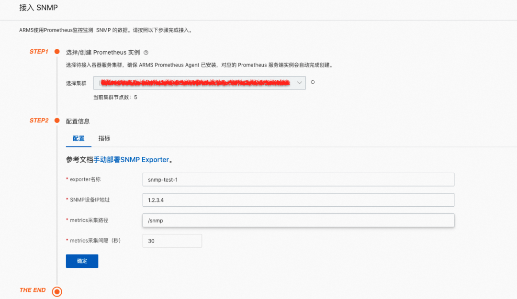Image resolution: width=517 pixels, height=299 pixels.
Task: Click the metrics采集间隔 field showing 30
Action: click(172, 241)
